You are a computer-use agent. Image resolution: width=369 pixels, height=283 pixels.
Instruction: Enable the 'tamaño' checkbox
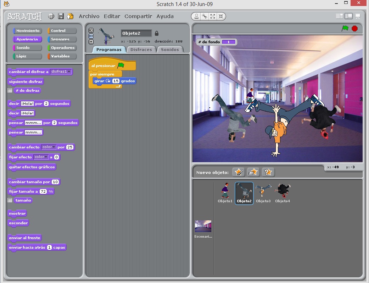point(10,200)
